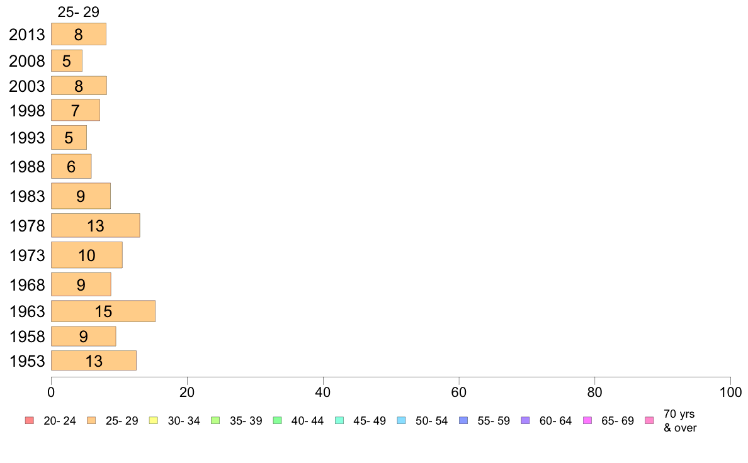
Task: Click the 55-59 blue legend swatch
Action: (x=463, y=421)
